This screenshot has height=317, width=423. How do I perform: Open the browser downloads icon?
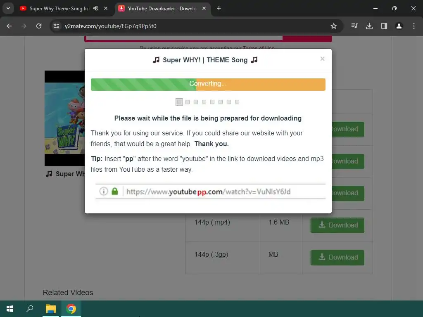click(x=369, y=26)
